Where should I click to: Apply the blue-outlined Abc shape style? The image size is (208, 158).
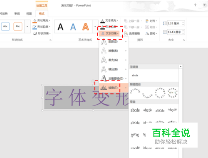coord(5,26)
